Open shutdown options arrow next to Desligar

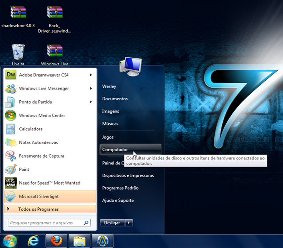129,223
